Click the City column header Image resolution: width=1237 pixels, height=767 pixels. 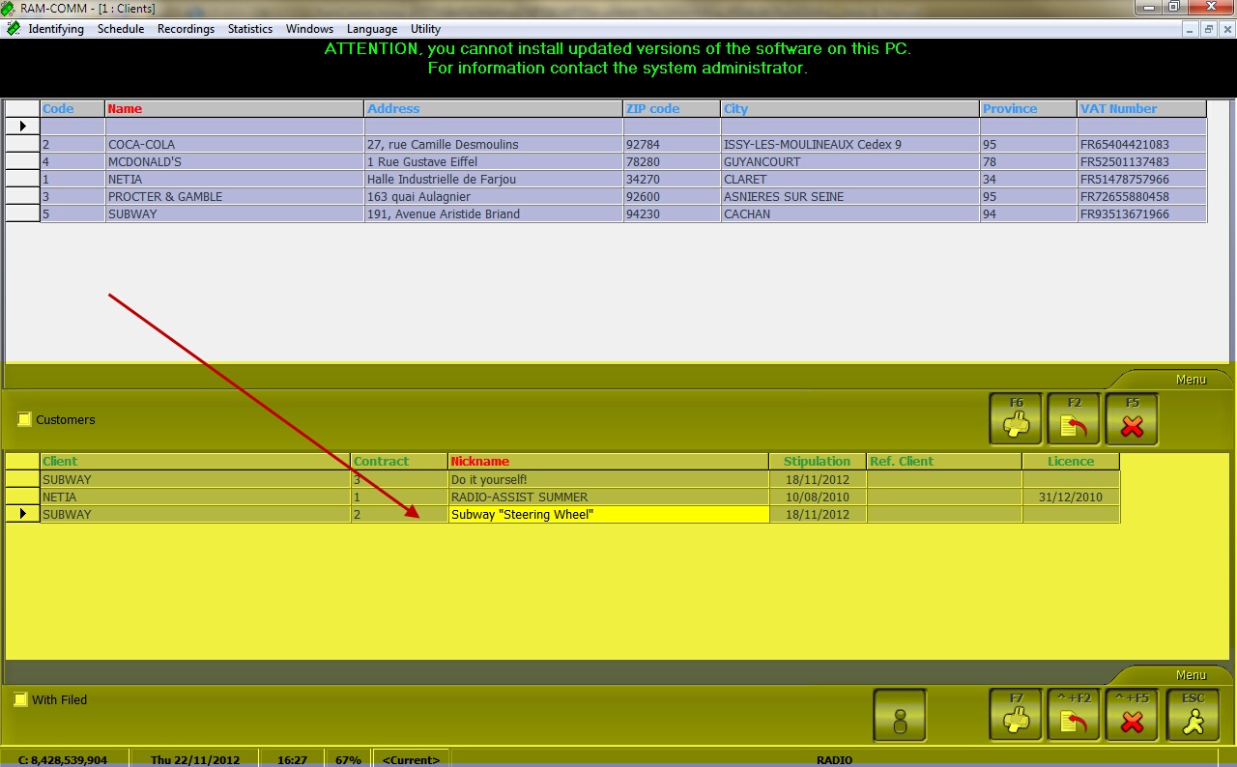click(850, 109)
